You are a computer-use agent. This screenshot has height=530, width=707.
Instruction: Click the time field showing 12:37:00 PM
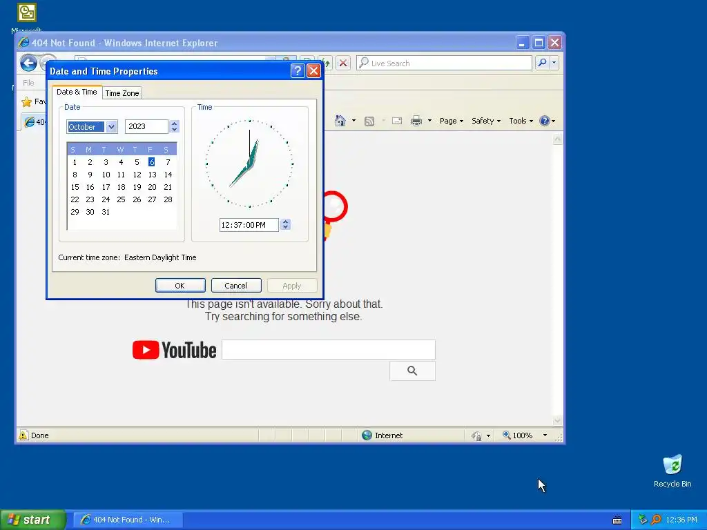tap(249, 225)
